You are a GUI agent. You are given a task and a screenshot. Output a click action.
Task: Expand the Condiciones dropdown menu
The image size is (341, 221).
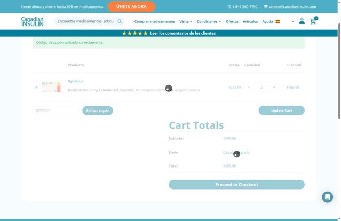[x=209, y=21]
